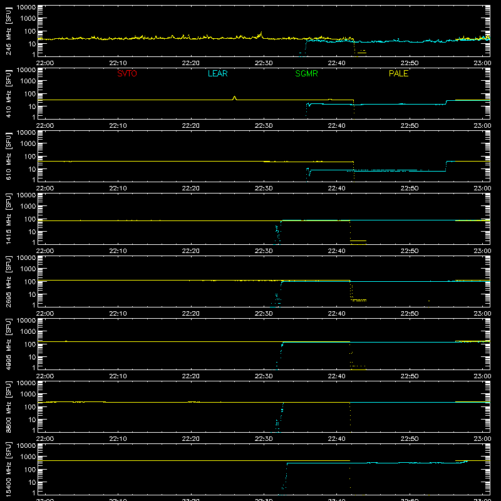Viewport: 501px width, 501px height.
Task: Click 23:00 time label beneath the 245 MHz plot
Action: click(482, 63)
